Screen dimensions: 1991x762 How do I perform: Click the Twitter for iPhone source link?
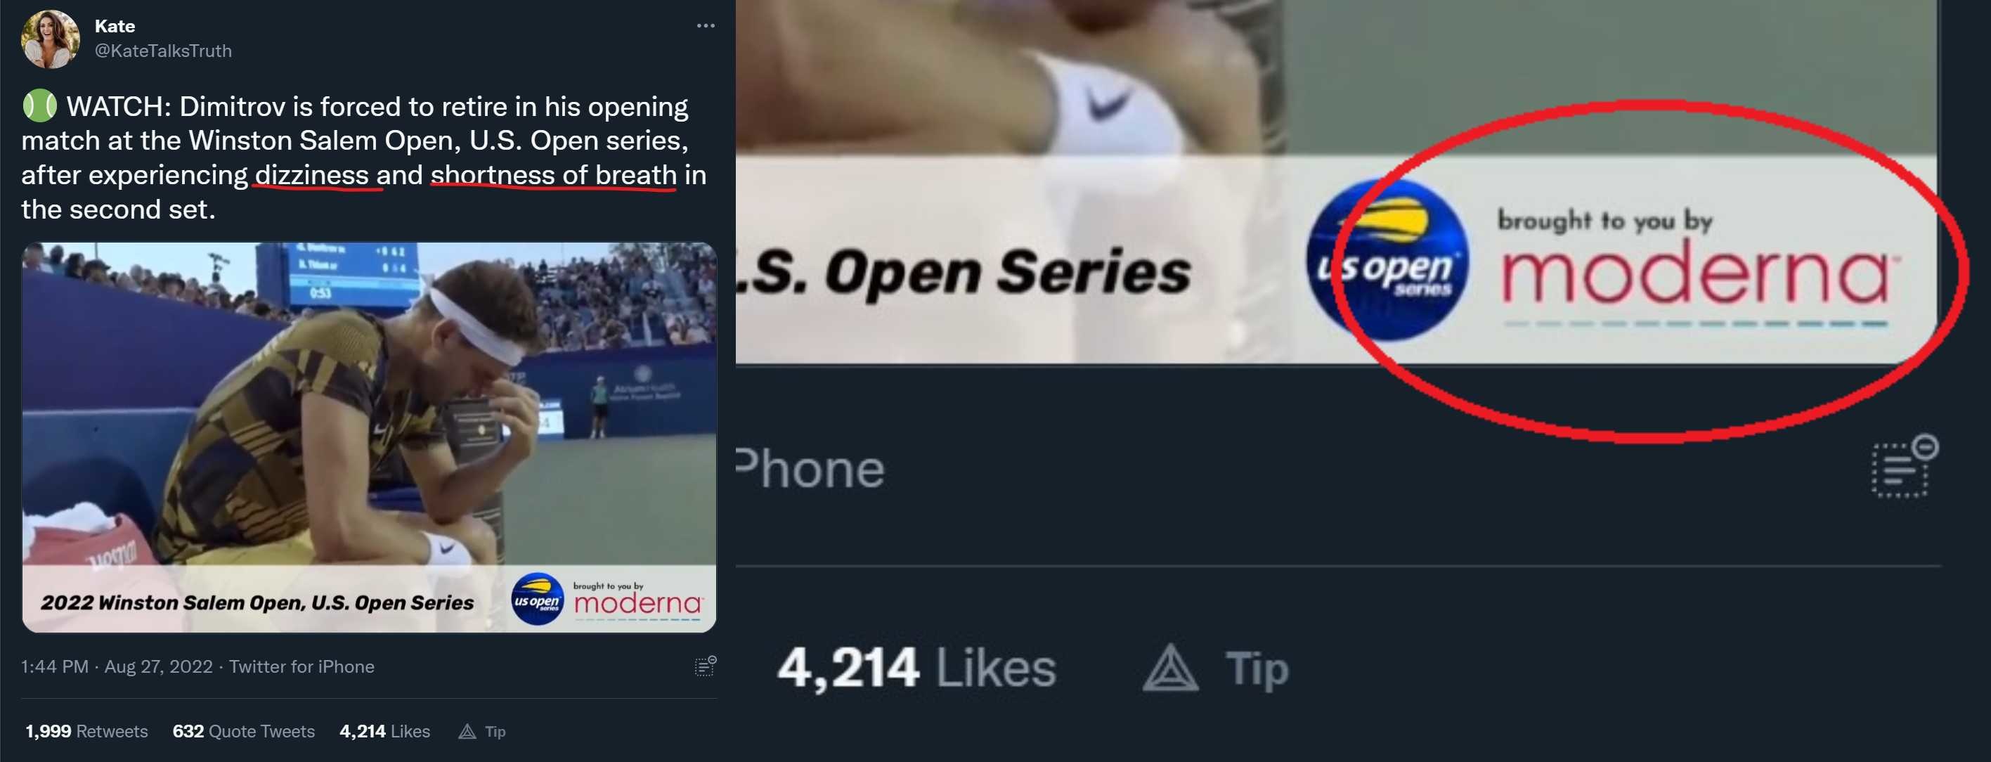pyautogui.click(x=301, y=666)
